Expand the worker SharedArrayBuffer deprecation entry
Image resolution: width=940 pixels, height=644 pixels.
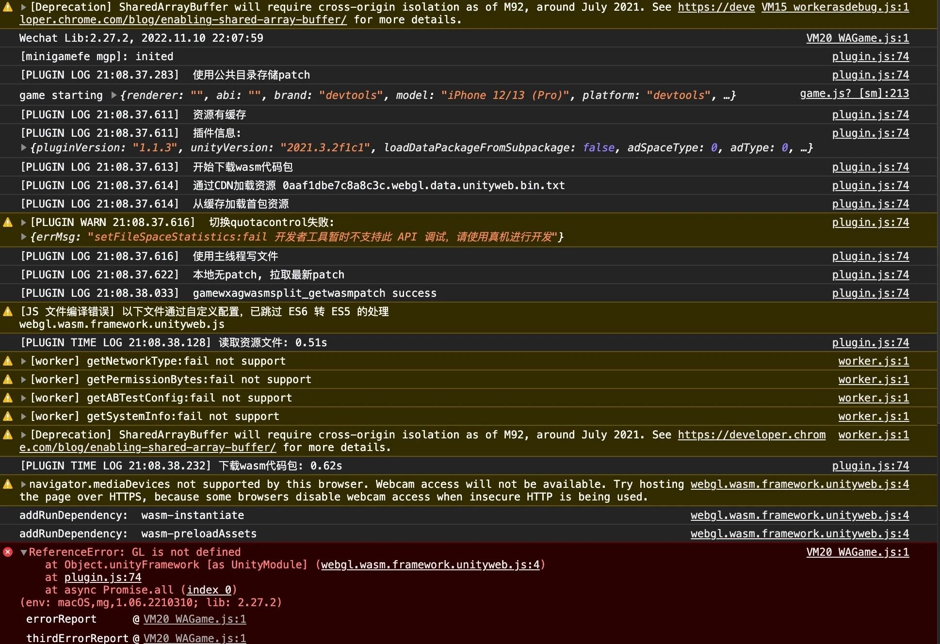[23, 435]
